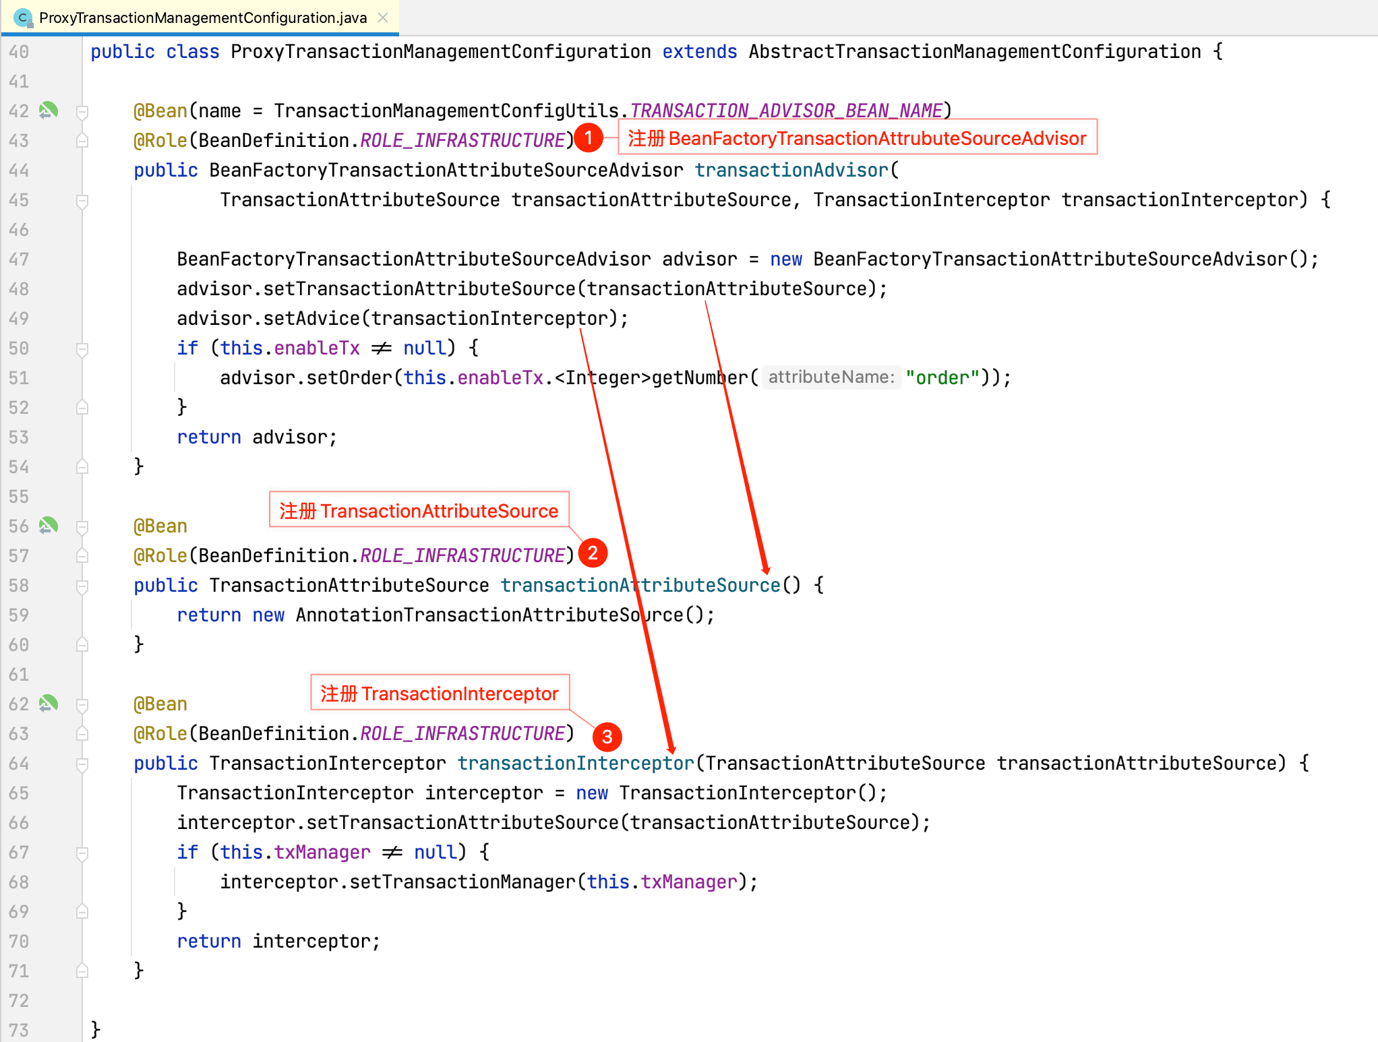The image size is (1378, 1042).
Task: Close the ProxyTransactionManagementConfiguration.java tab
Action: [x=383, y=18]
